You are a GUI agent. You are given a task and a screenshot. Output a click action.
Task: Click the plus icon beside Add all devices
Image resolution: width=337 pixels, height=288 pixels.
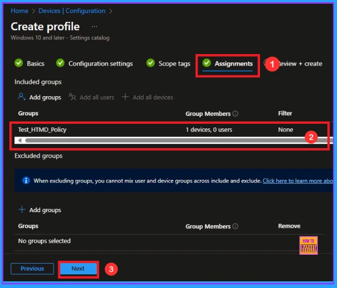125,97
